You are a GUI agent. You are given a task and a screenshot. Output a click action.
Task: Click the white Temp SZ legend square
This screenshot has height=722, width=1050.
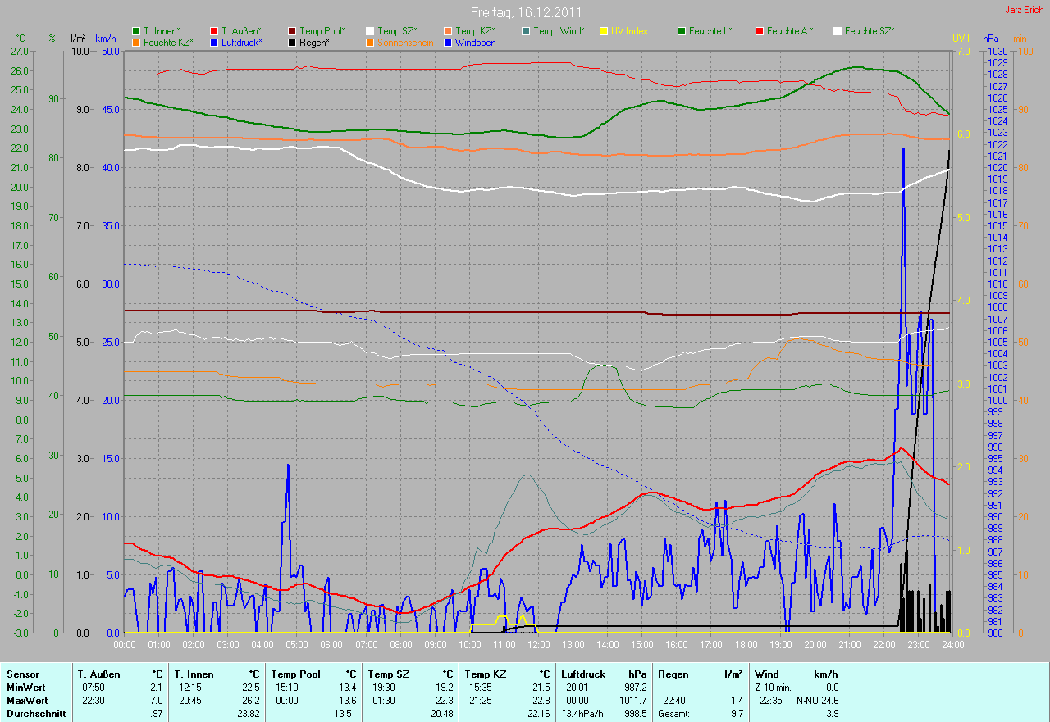(x=370, y=31)
